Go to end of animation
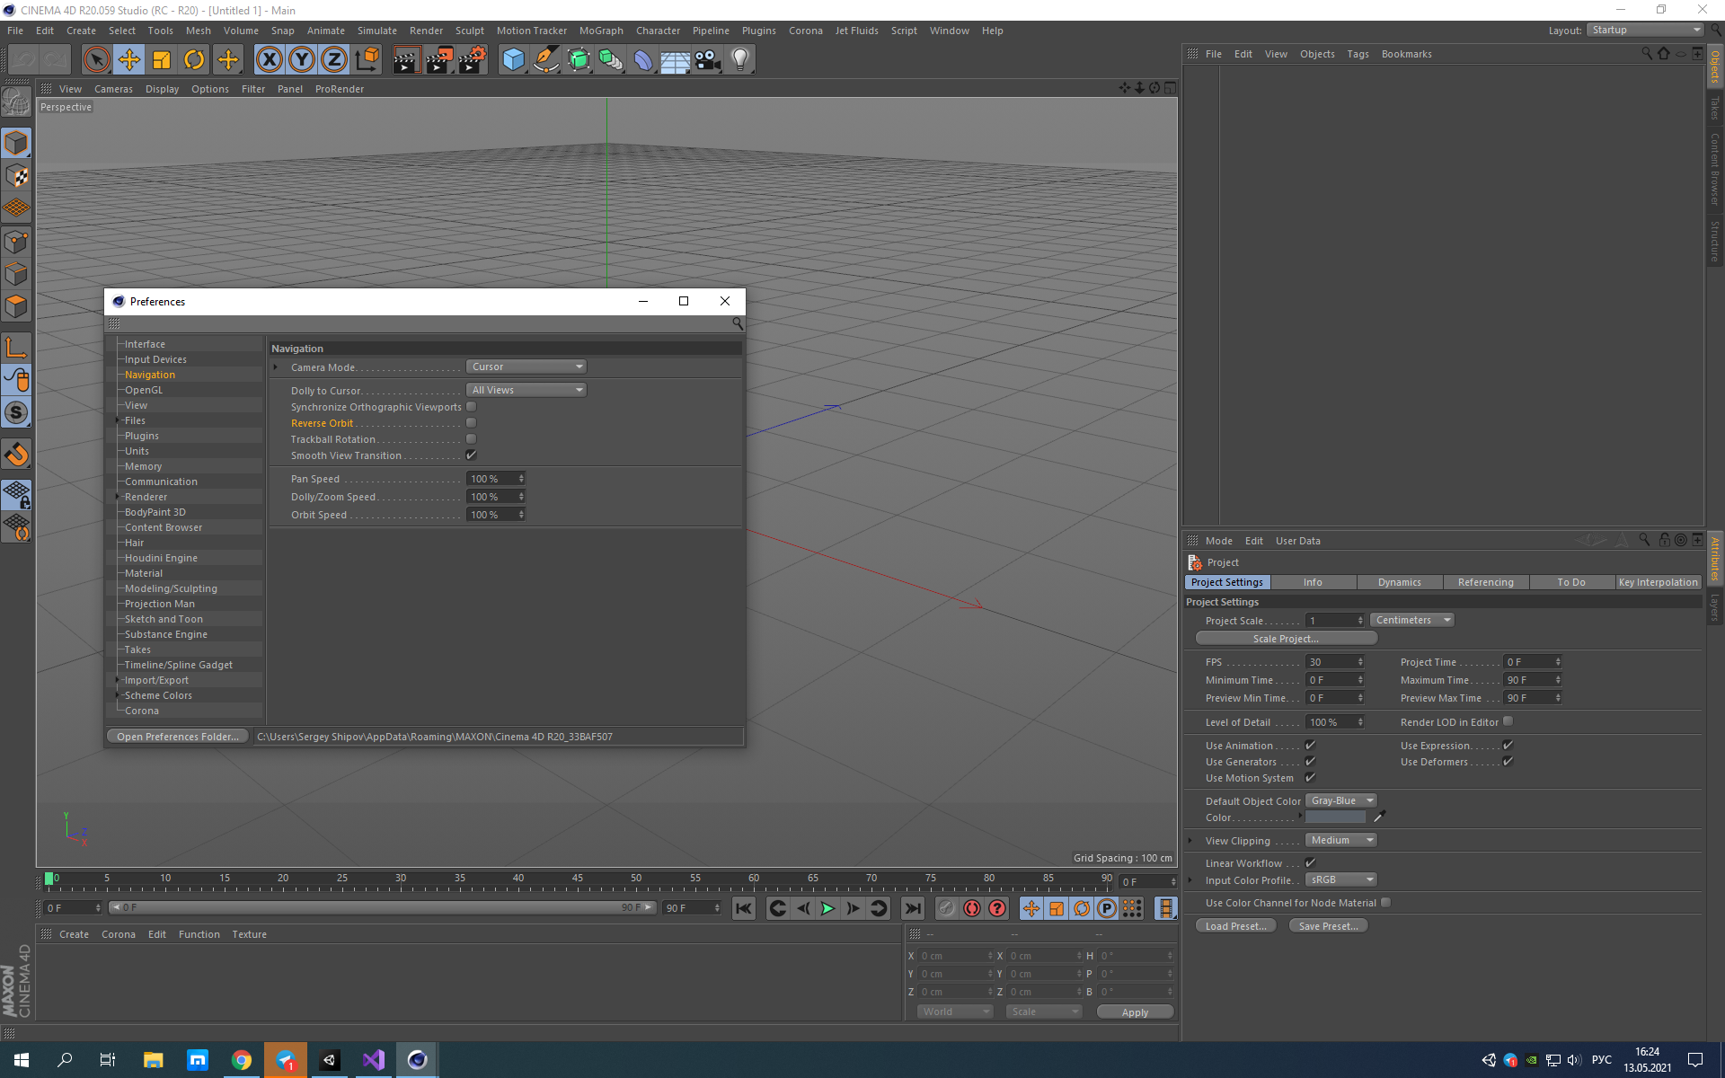 click(913, 908)
